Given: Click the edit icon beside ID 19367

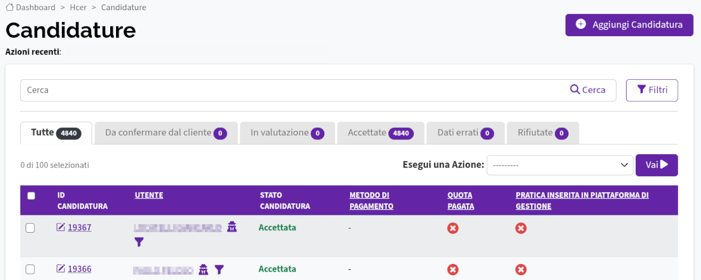Looking at the screenshot, I should coord(60,227).
